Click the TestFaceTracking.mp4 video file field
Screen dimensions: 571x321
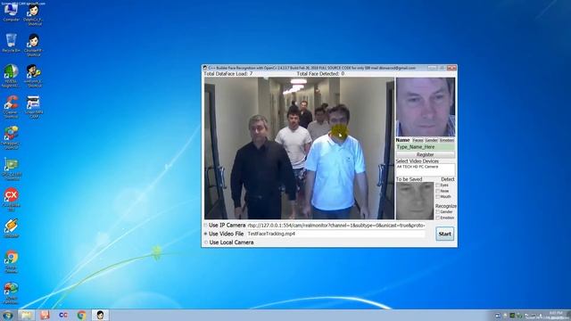(335, 234)
